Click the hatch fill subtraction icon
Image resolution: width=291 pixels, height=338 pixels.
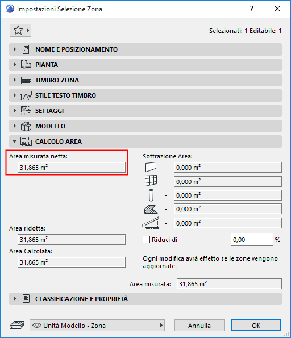point(151,209)
